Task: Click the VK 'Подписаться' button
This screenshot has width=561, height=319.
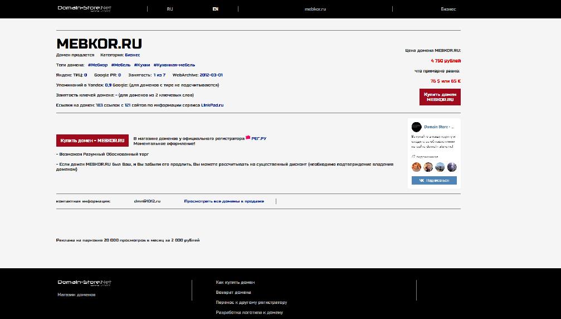Action: 434,181
